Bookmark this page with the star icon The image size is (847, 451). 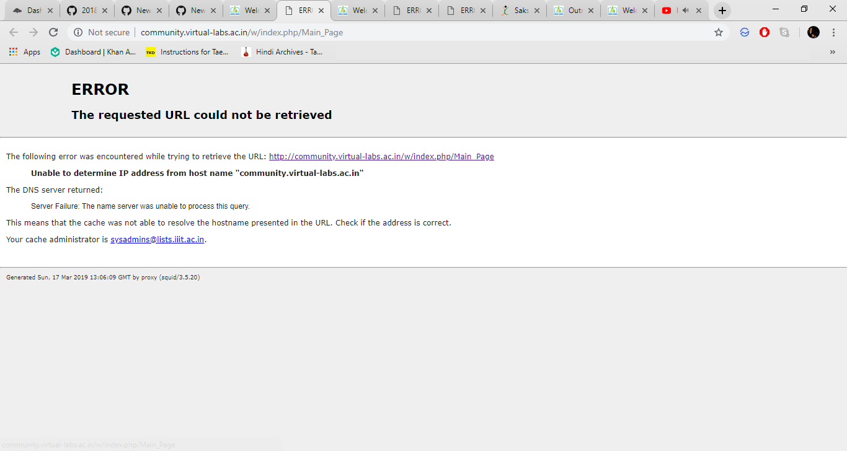pyautogui.click(x=719, y=32)
